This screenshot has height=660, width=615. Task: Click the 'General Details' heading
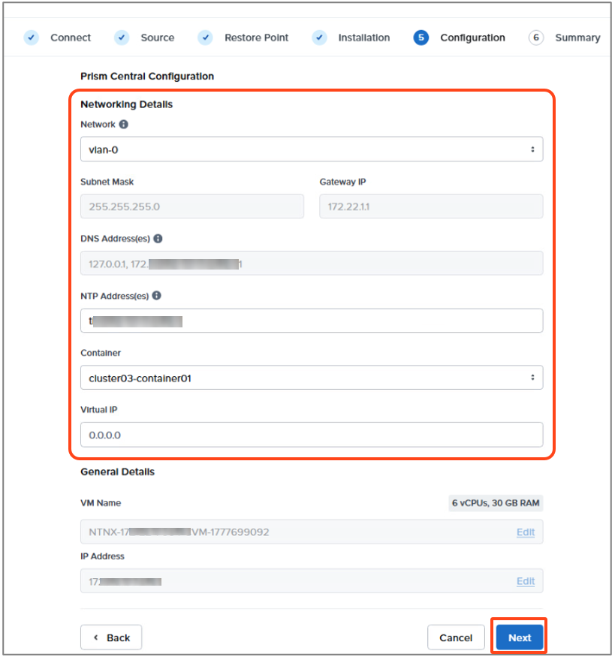tap(117, 472)
